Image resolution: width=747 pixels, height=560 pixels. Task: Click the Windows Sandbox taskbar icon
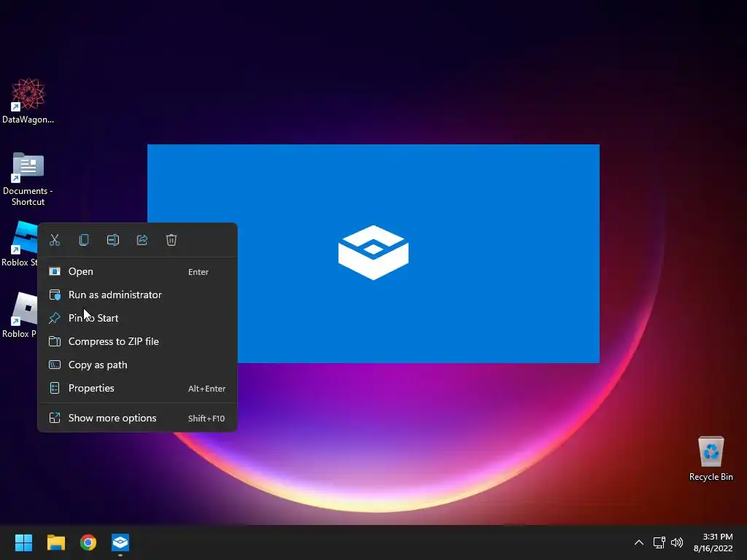coord(120,542)
